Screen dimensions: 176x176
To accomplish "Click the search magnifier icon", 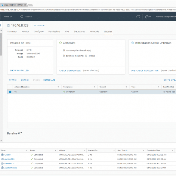I will pos(22,17).
